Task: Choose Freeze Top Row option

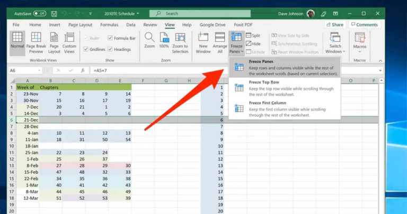Action: (x=284, y=88)
